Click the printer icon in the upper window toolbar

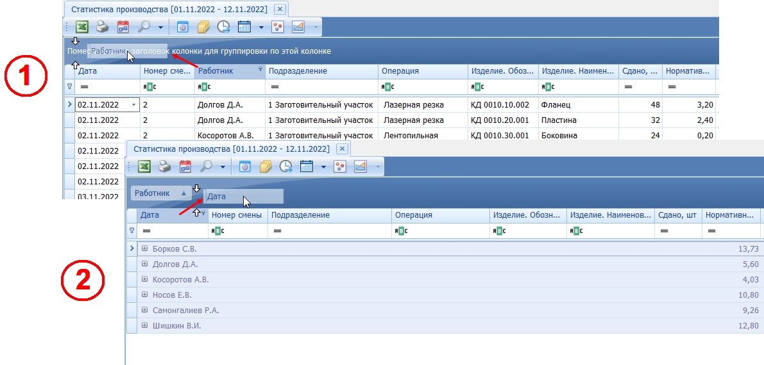pyautogui.click(x=103, y=27)
